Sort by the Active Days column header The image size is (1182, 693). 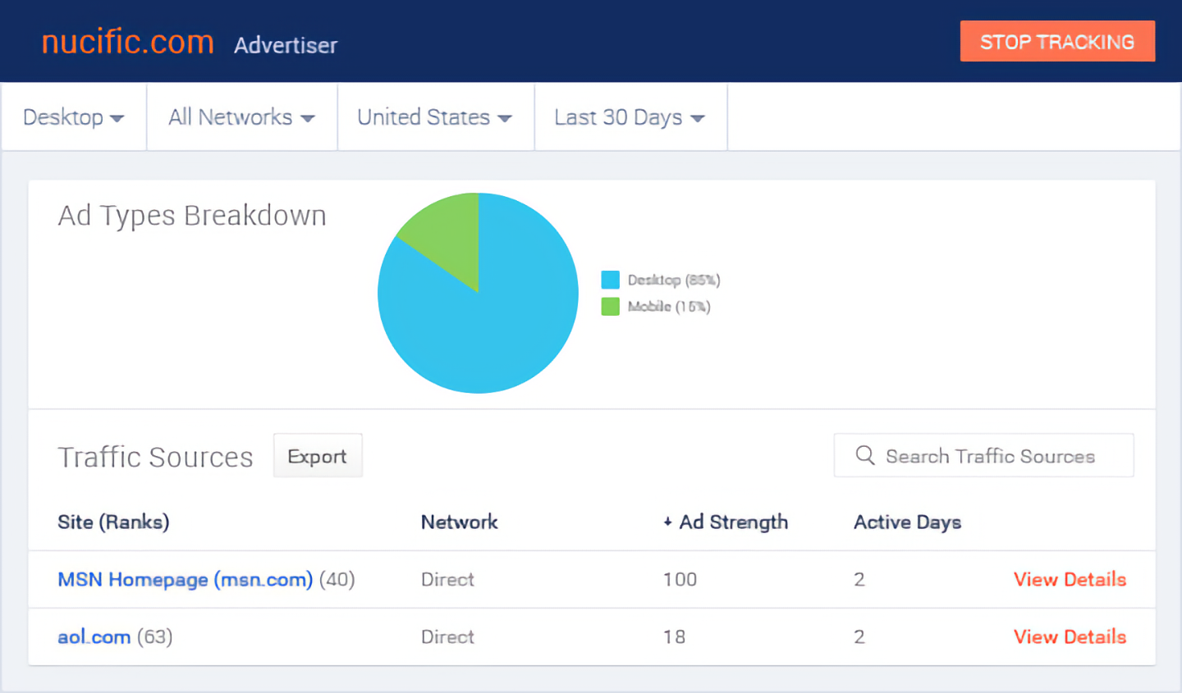[x=907, y=522]
